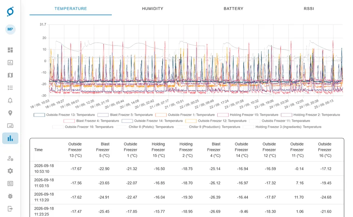The image size is (353, 217).
Task: Open the news card sidebar icon
Action: pos(10,184)
